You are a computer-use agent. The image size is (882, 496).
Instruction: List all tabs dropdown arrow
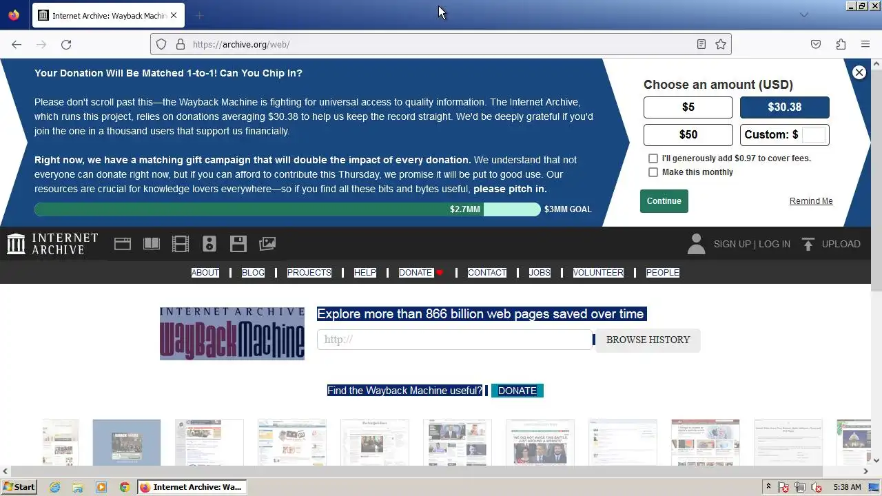point(803,15)
